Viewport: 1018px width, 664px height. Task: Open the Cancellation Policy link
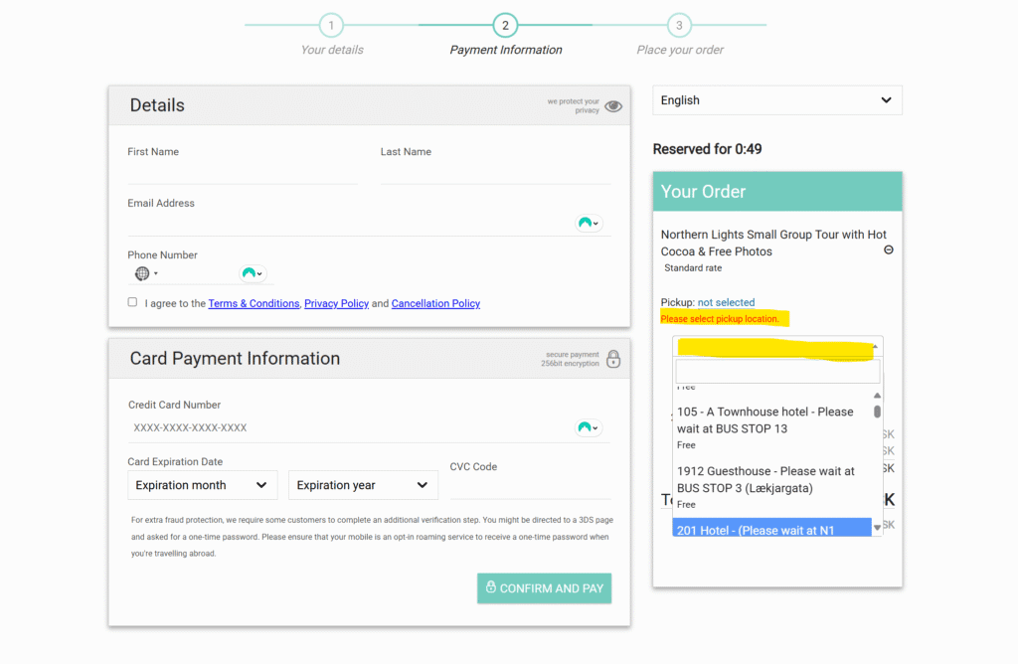435,303
